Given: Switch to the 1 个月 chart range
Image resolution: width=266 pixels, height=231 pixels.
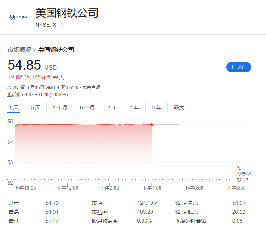Looking at the screenshot, I should point(60,107).
